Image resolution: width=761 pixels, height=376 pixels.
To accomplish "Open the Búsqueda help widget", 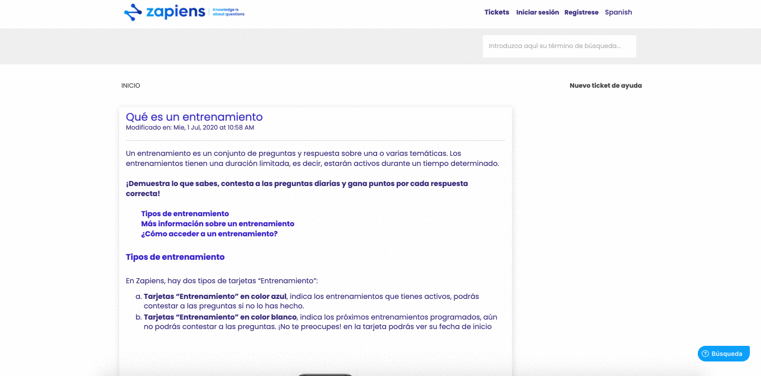I will (x=724, y=354).
